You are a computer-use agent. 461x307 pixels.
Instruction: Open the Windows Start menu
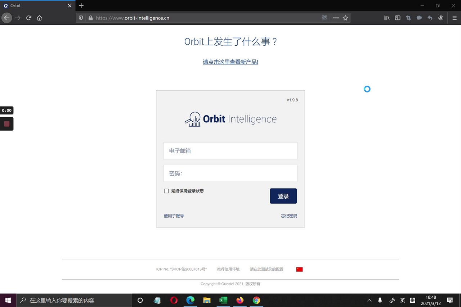8,300
